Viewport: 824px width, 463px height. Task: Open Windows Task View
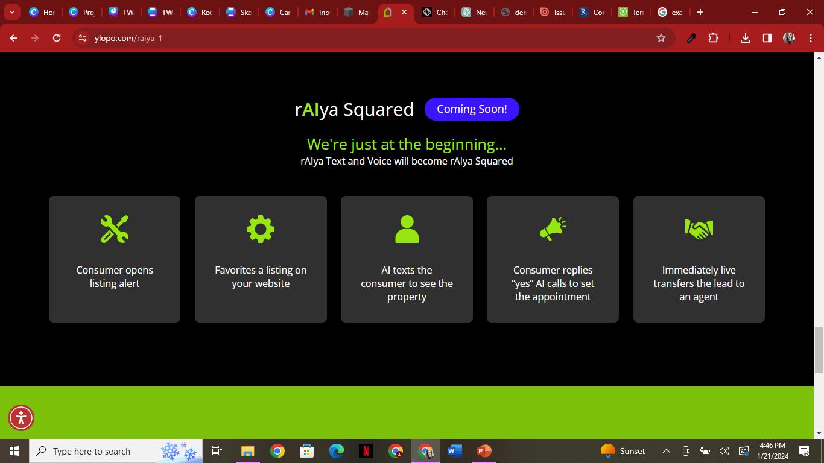click(217, 451)
